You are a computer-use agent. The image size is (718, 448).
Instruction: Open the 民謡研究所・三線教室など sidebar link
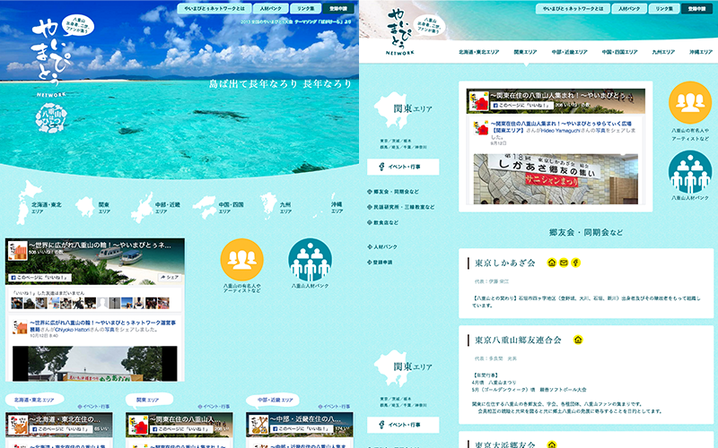(x=401, y=207)
